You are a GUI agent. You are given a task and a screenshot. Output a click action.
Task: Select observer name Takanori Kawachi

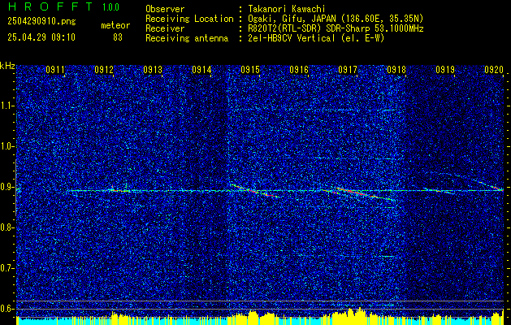click(287, 10)
